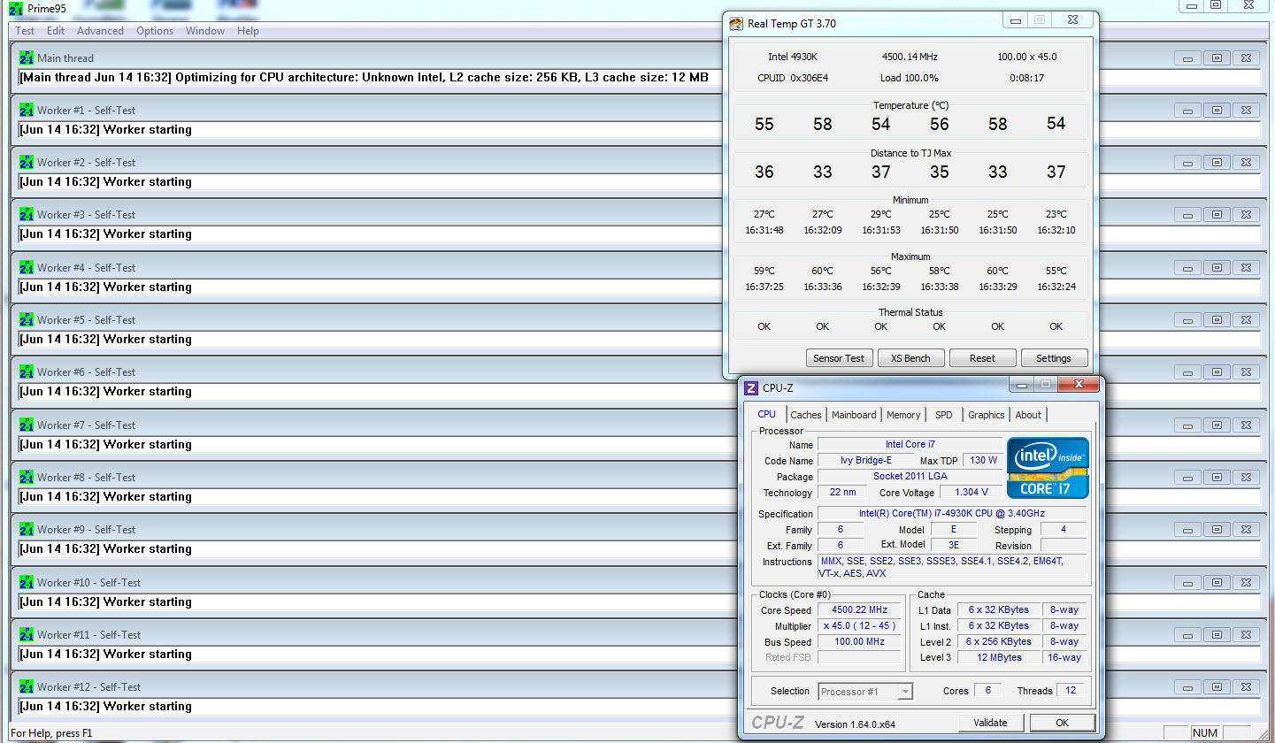Image resolution: width=1275 pixels, height=743 pixels.
Task: Open Real Temp Settings
Action: coord(1054,358)
